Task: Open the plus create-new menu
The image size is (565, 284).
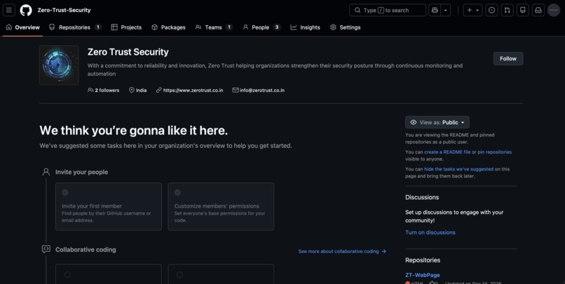Action: pyautogui.click(x=472, y=10)
